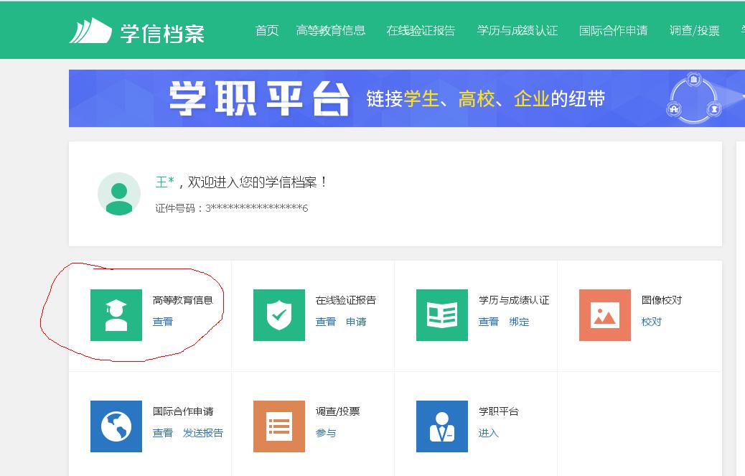The width and height of the screenshot is (745, 476).
Task: Open the 学职平台 businessman icon
Action: [442, 426]
